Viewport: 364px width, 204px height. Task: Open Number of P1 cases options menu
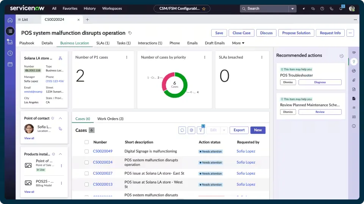[x=127, y=57]
